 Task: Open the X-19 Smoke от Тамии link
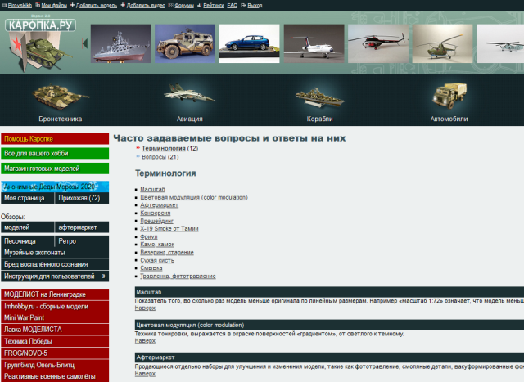pyautogui.click(x=169, y=228)
